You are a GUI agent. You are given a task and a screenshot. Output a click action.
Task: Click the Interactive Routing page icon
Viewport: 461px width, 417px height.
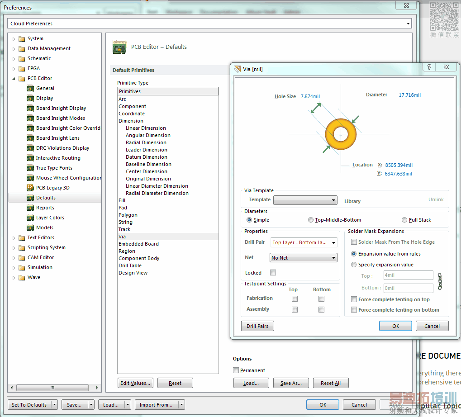pyautogui.click(x=30, y=158)
